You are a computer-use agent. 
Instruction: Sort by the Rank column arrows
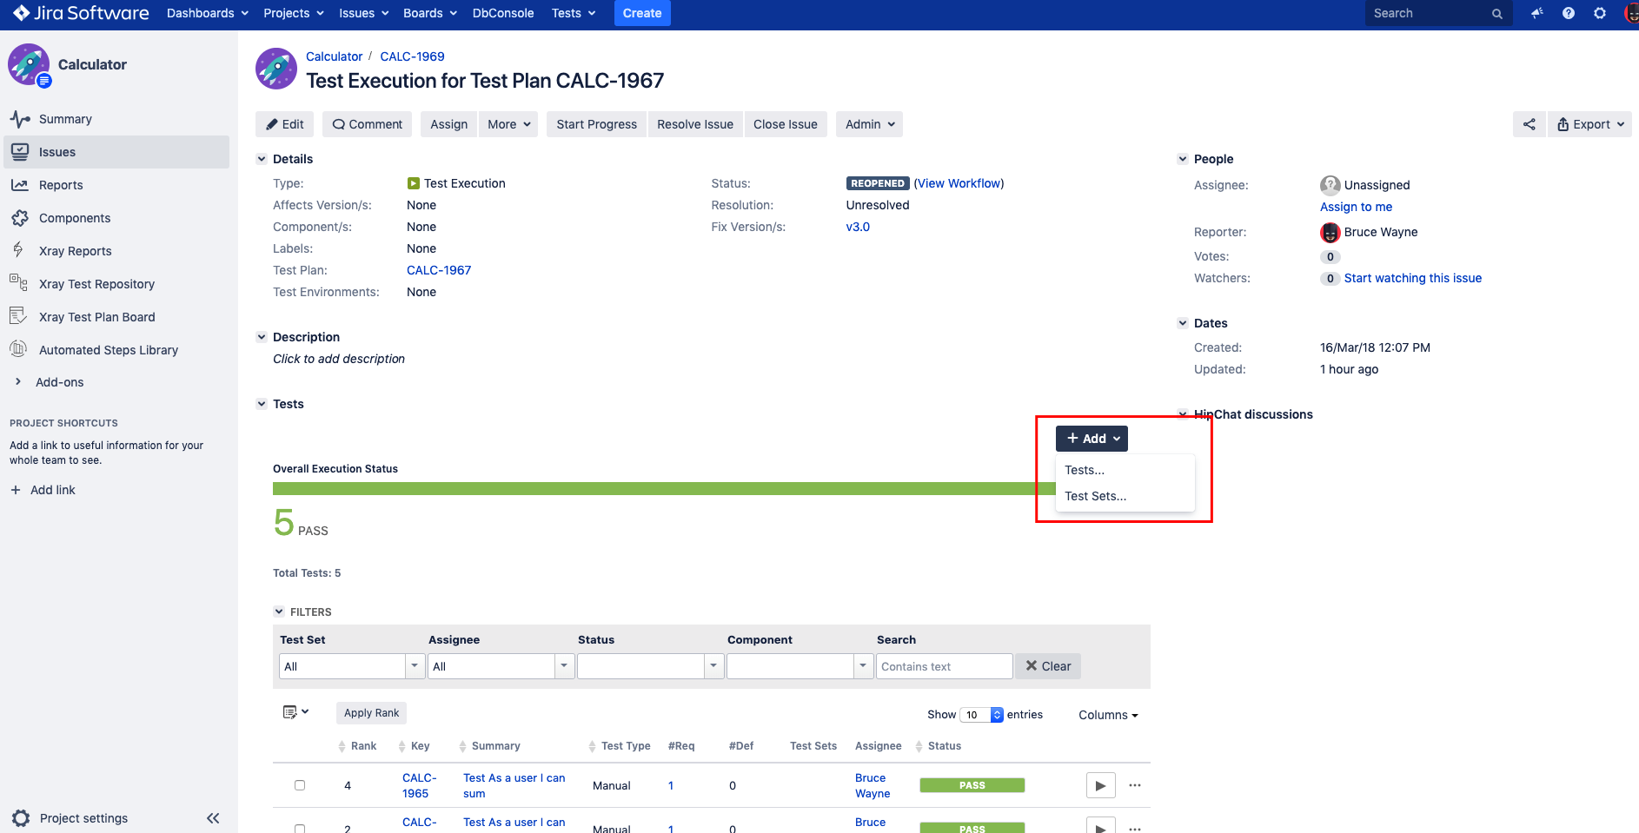click(342, 746)
